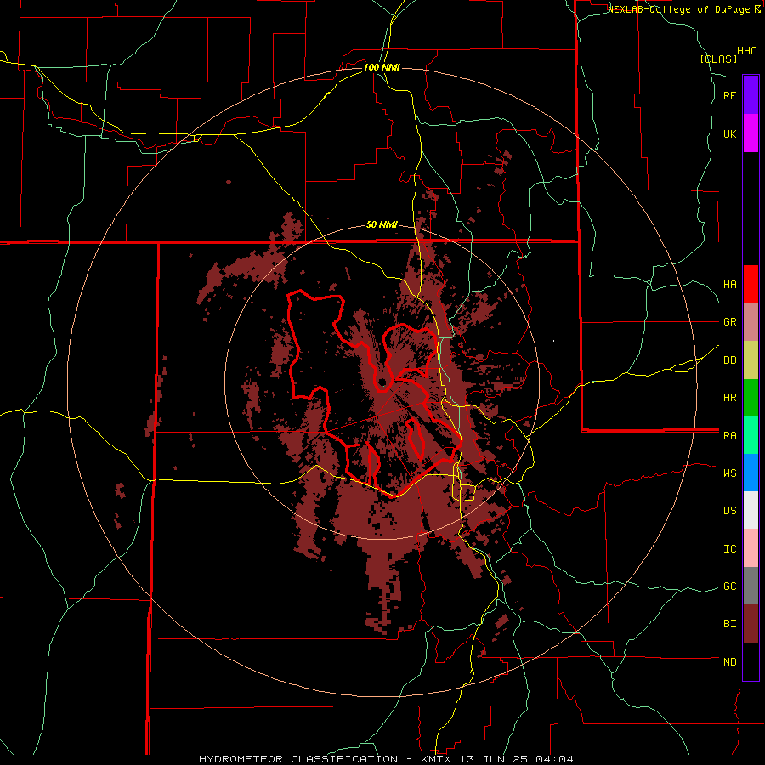Click the 50 NMI range ring label
Image resolution: width=765 pixels, height=765 pixels.
382,225
